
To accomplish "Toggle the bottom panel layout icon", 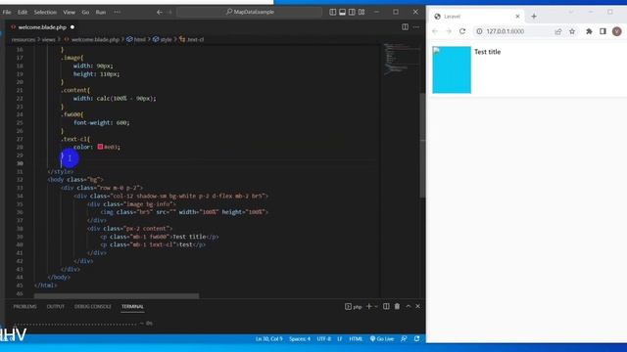I will (342, 12).
